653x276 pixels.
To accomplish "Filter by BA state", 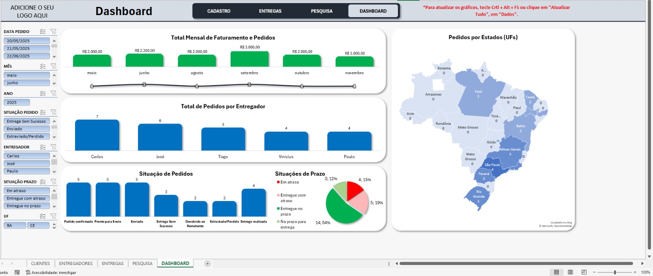I will pos(15,225).
